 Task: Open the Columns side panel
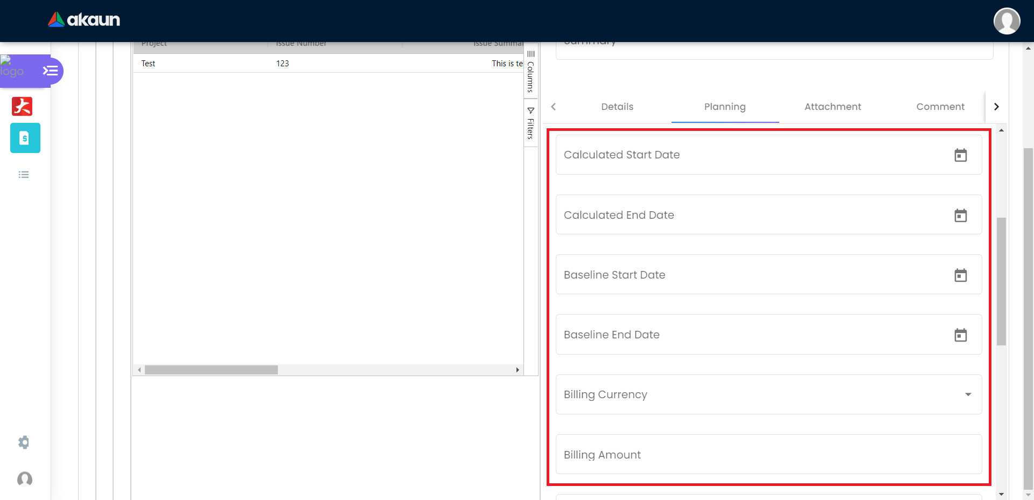(x=530, y=72)
